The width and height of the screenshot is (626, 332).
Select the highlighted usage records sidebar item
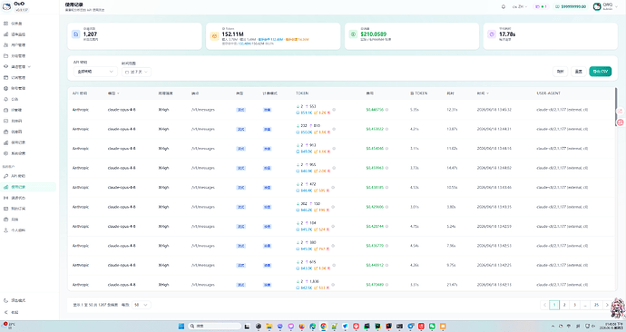28,187
